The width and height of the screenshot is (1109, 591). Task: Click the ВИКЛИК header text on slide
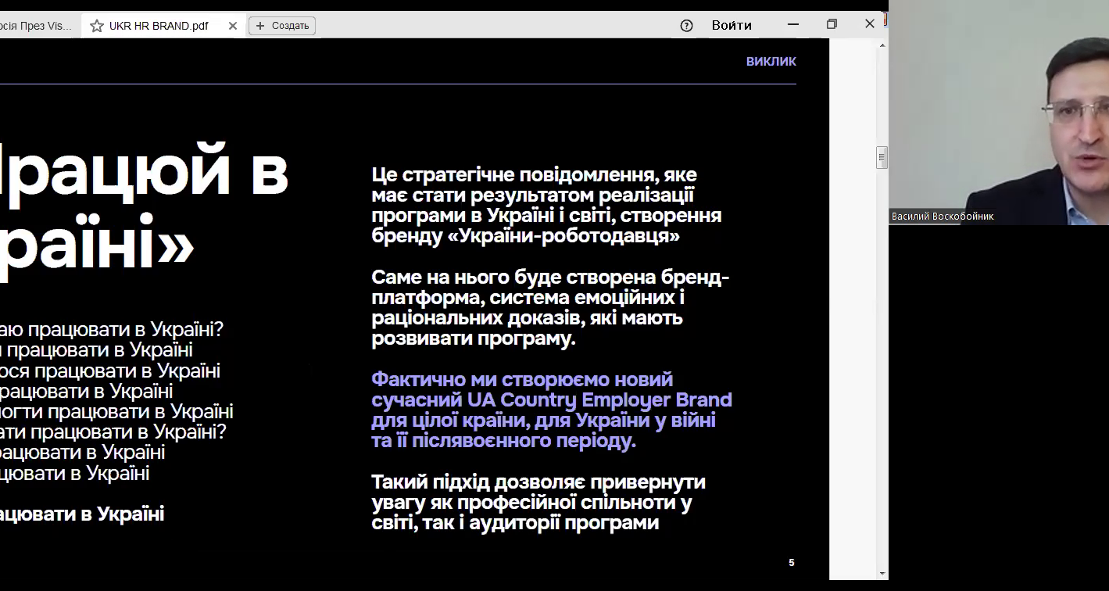coord(771,62)
